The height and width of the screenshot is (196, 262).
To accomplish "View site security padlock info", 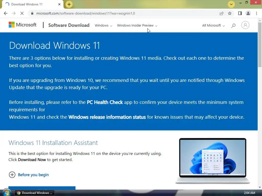I will point(32,13).
